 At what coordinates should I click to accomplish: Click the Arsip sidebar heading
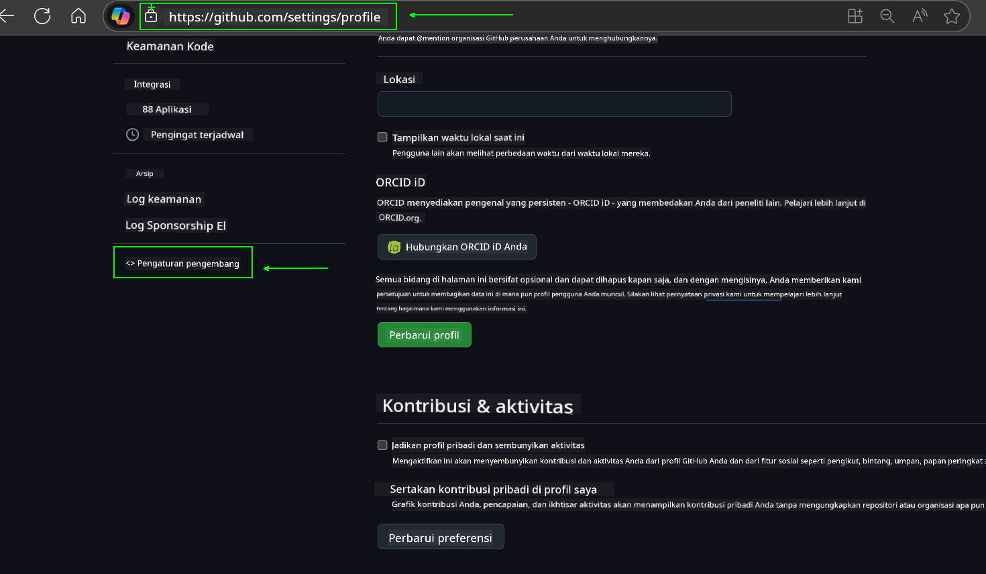[145, 174]
